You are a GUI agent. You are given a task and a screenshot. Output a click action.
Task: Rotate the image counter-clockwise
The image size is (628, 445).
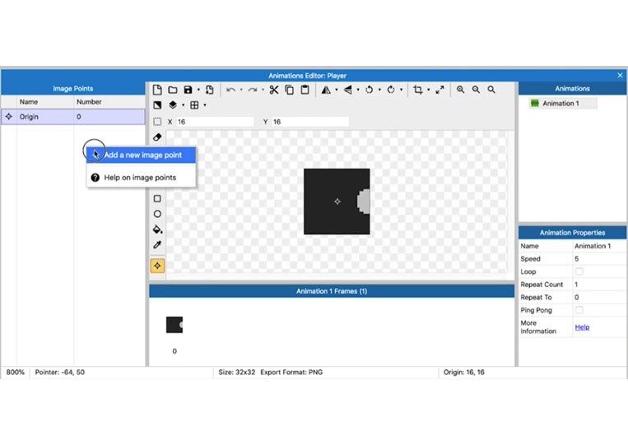(370, 90)
